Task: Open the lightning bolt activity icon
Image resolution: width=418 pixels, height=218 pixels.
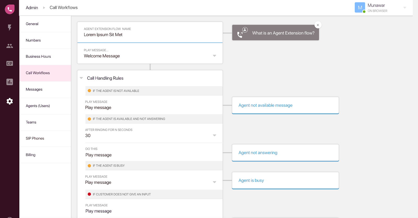Action: (10, 27)
